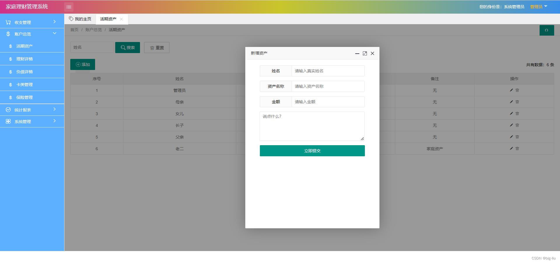The width and height of the screenshot is (560, 263).
Task: Click the 请输入真实姓名 input field
Action: (x=328, y=71)
